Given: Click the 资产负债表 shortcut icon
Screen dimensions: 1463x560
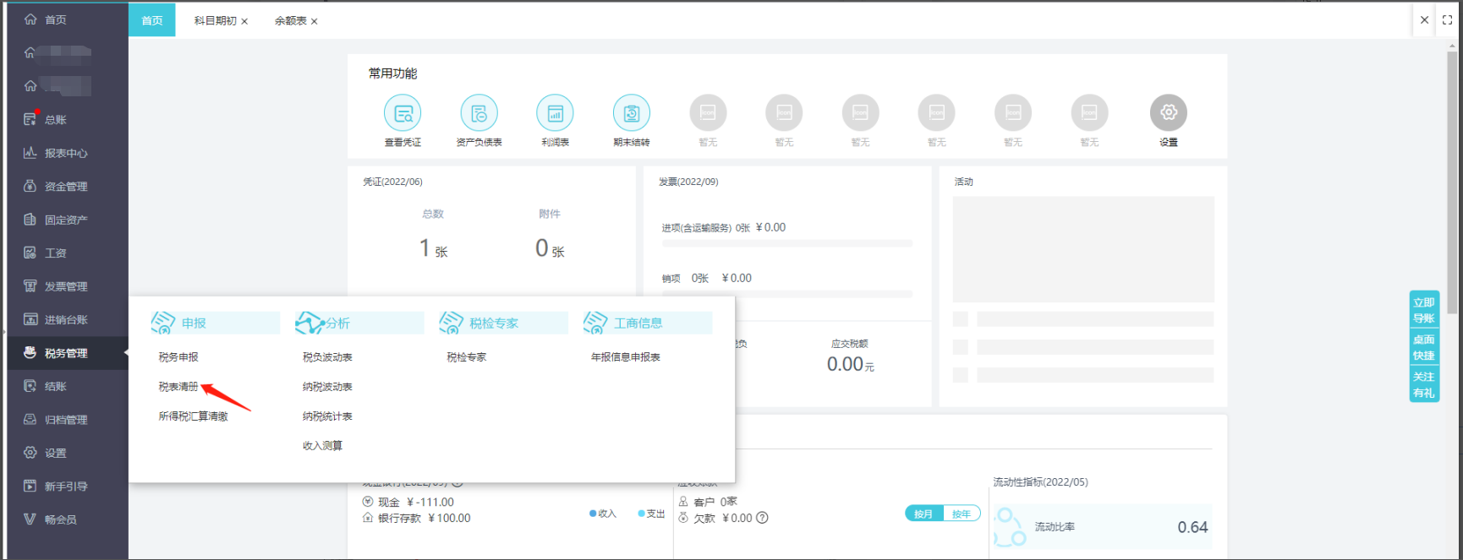Looking at the screenshot, I should point(479,113).
